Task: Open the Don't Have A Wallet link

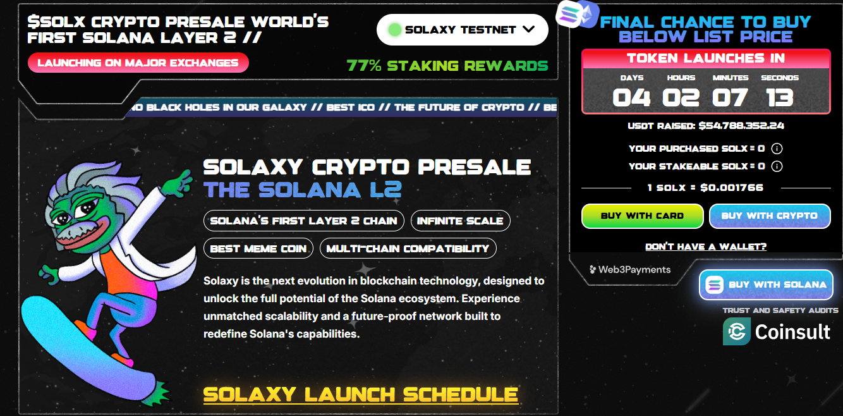Action: 705,247
